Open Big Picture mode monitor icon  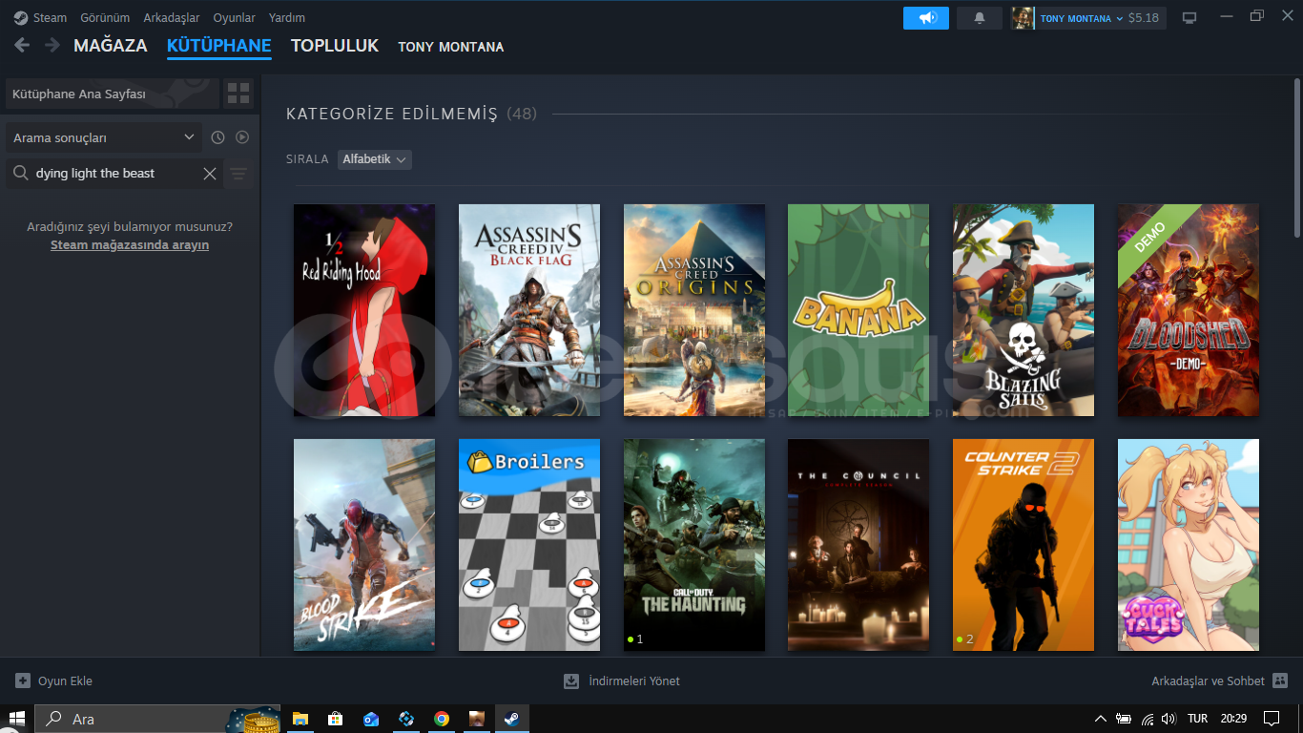(1189, 18)
